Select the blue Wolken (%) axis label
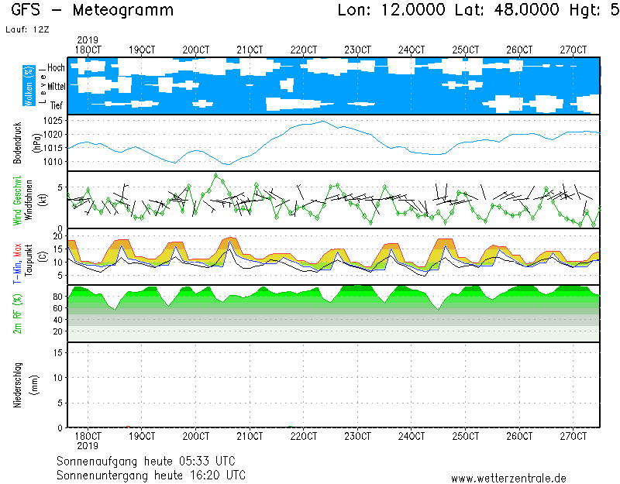This screenshot has height=484, width=620. (29, 85)
